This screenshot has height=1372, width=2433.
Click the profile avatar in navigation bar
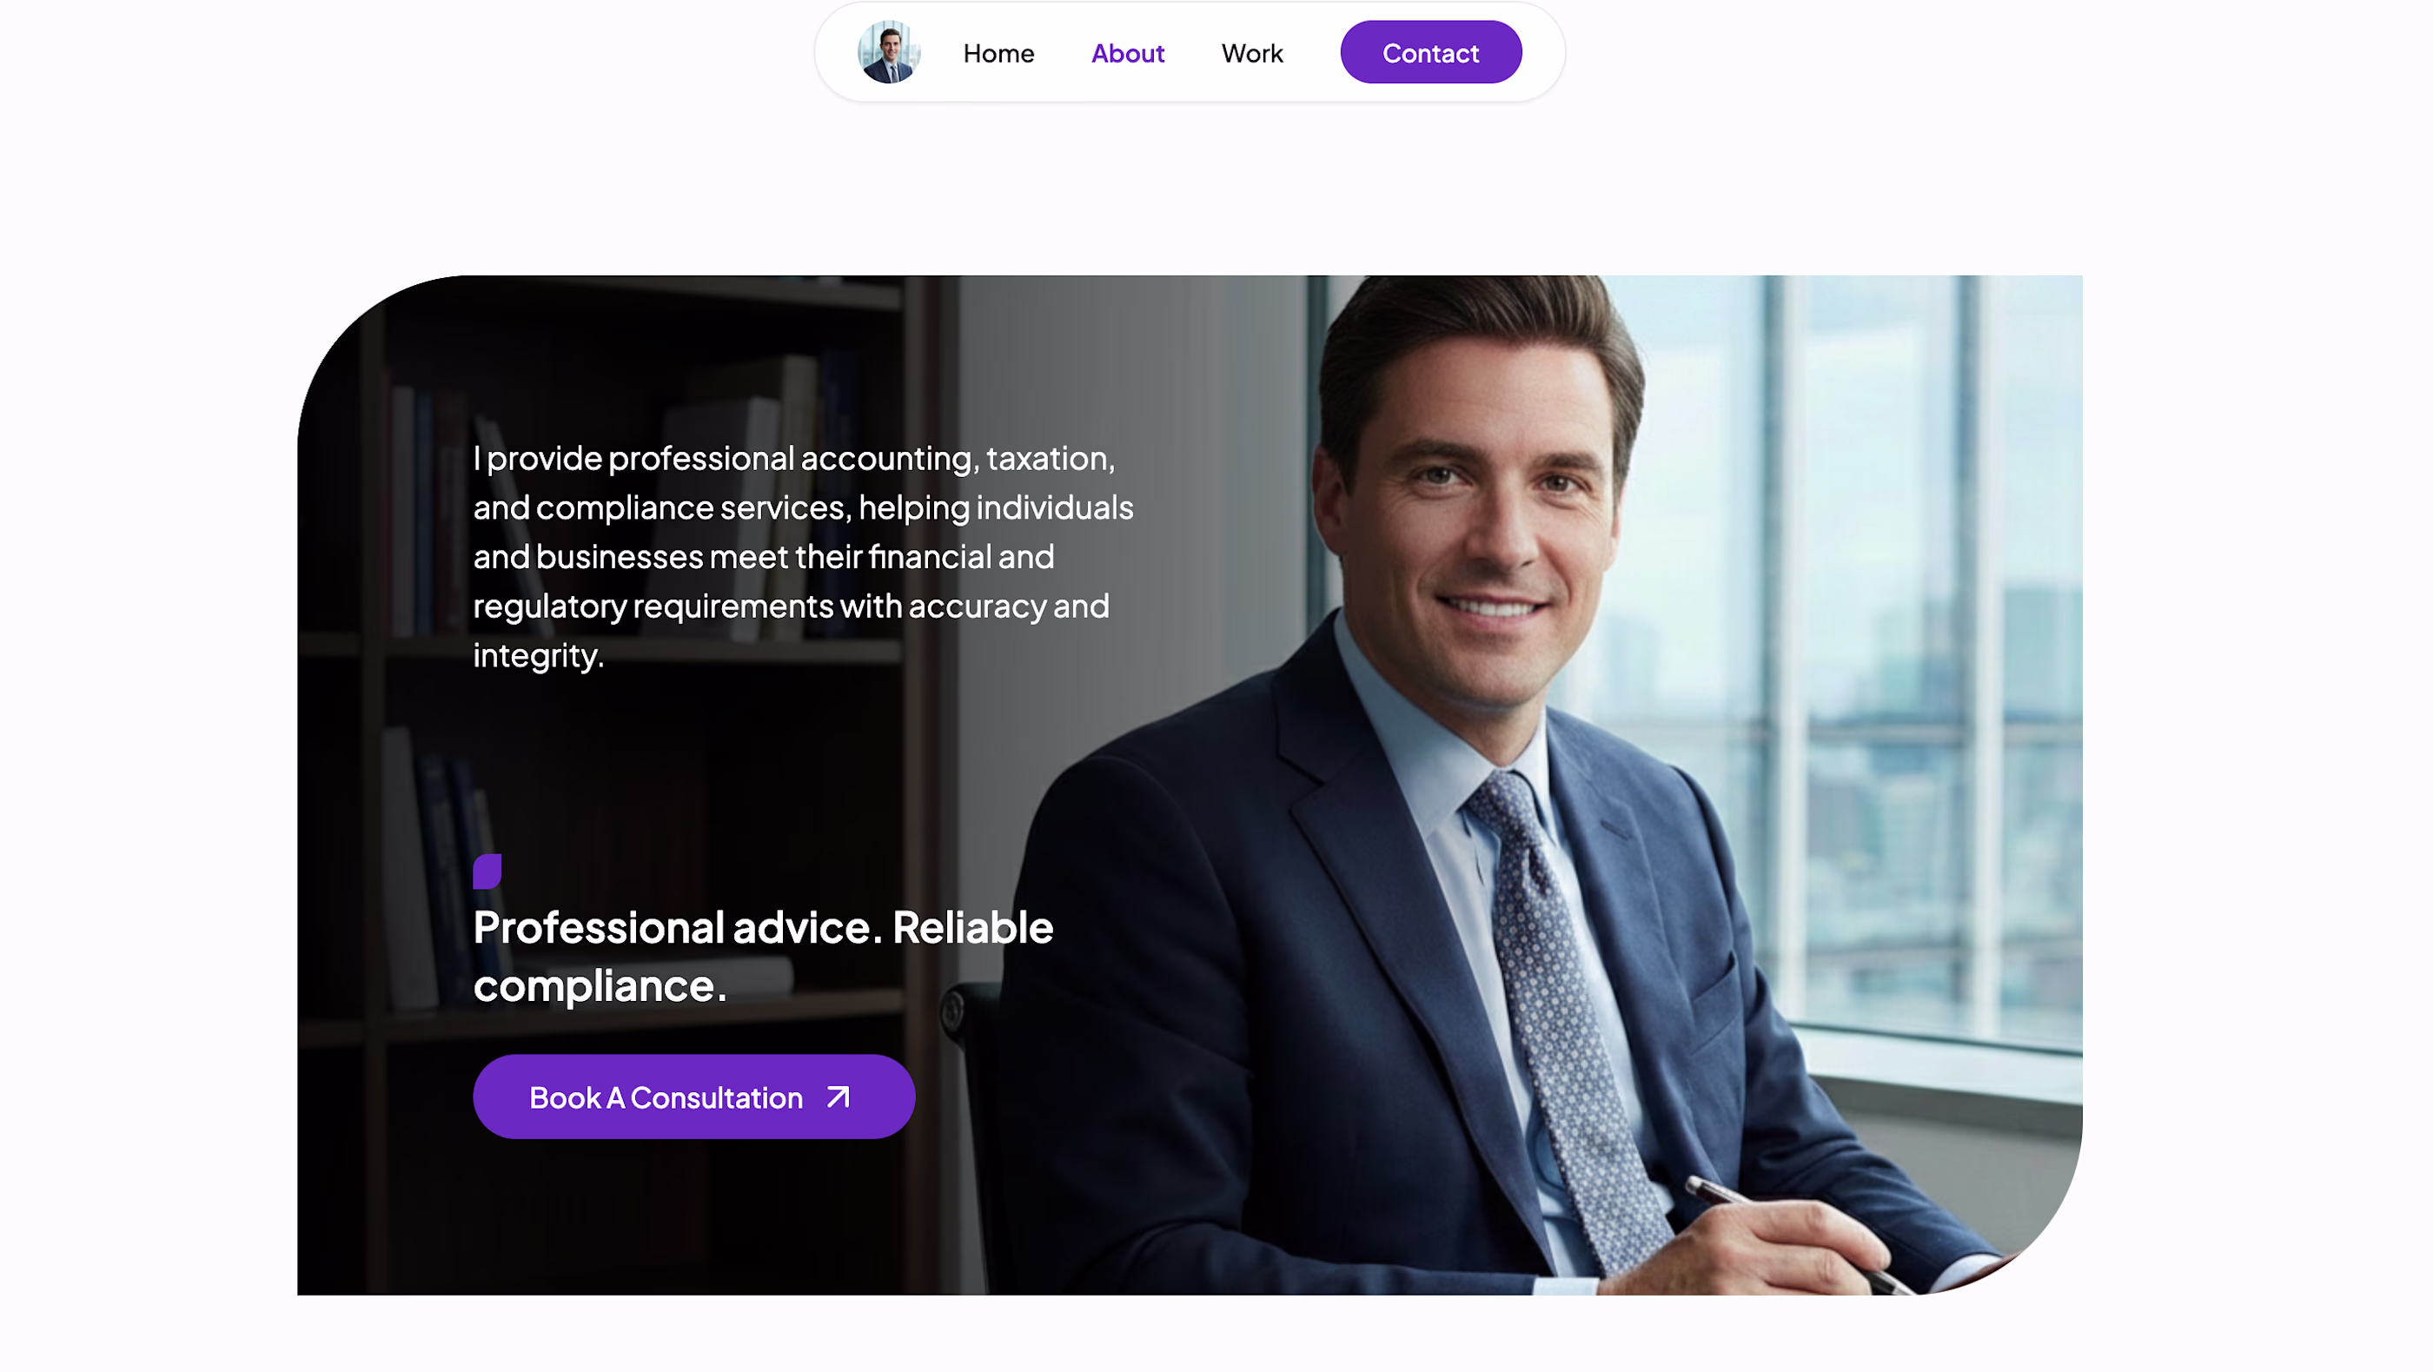pos(888,52)
